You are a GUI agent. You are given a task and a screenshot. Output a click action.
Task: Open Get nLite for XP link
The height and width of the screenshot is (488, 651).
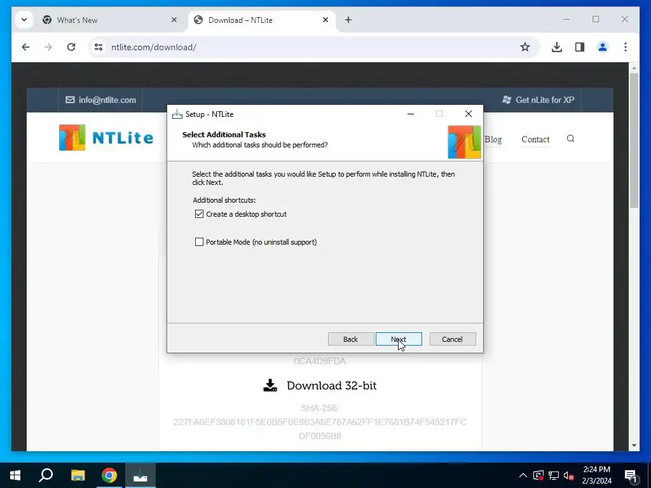click(x=538, y=100)
